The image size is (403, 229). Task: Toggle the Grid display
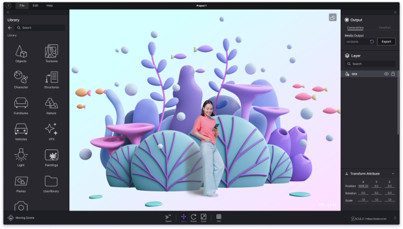pos(219,218)
